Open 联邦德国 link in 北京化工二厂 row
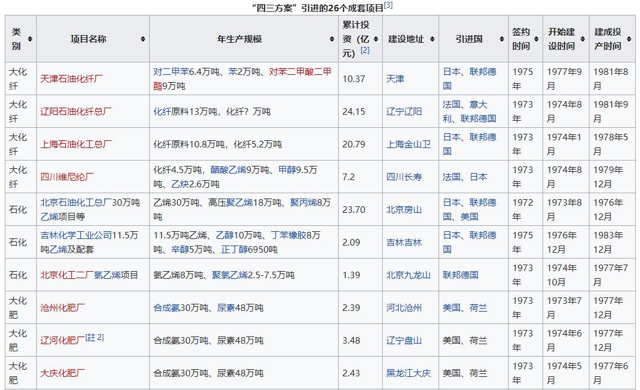The image size is (640, 390). coord(461,275)
